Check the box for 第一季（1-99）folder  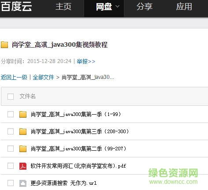click(x=11, y=114)
